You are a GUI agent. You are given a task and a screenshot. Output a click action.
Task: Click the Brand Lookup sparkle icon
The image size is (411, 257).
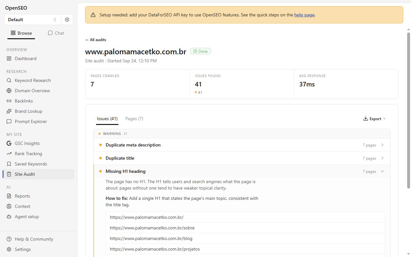point(9,111)
